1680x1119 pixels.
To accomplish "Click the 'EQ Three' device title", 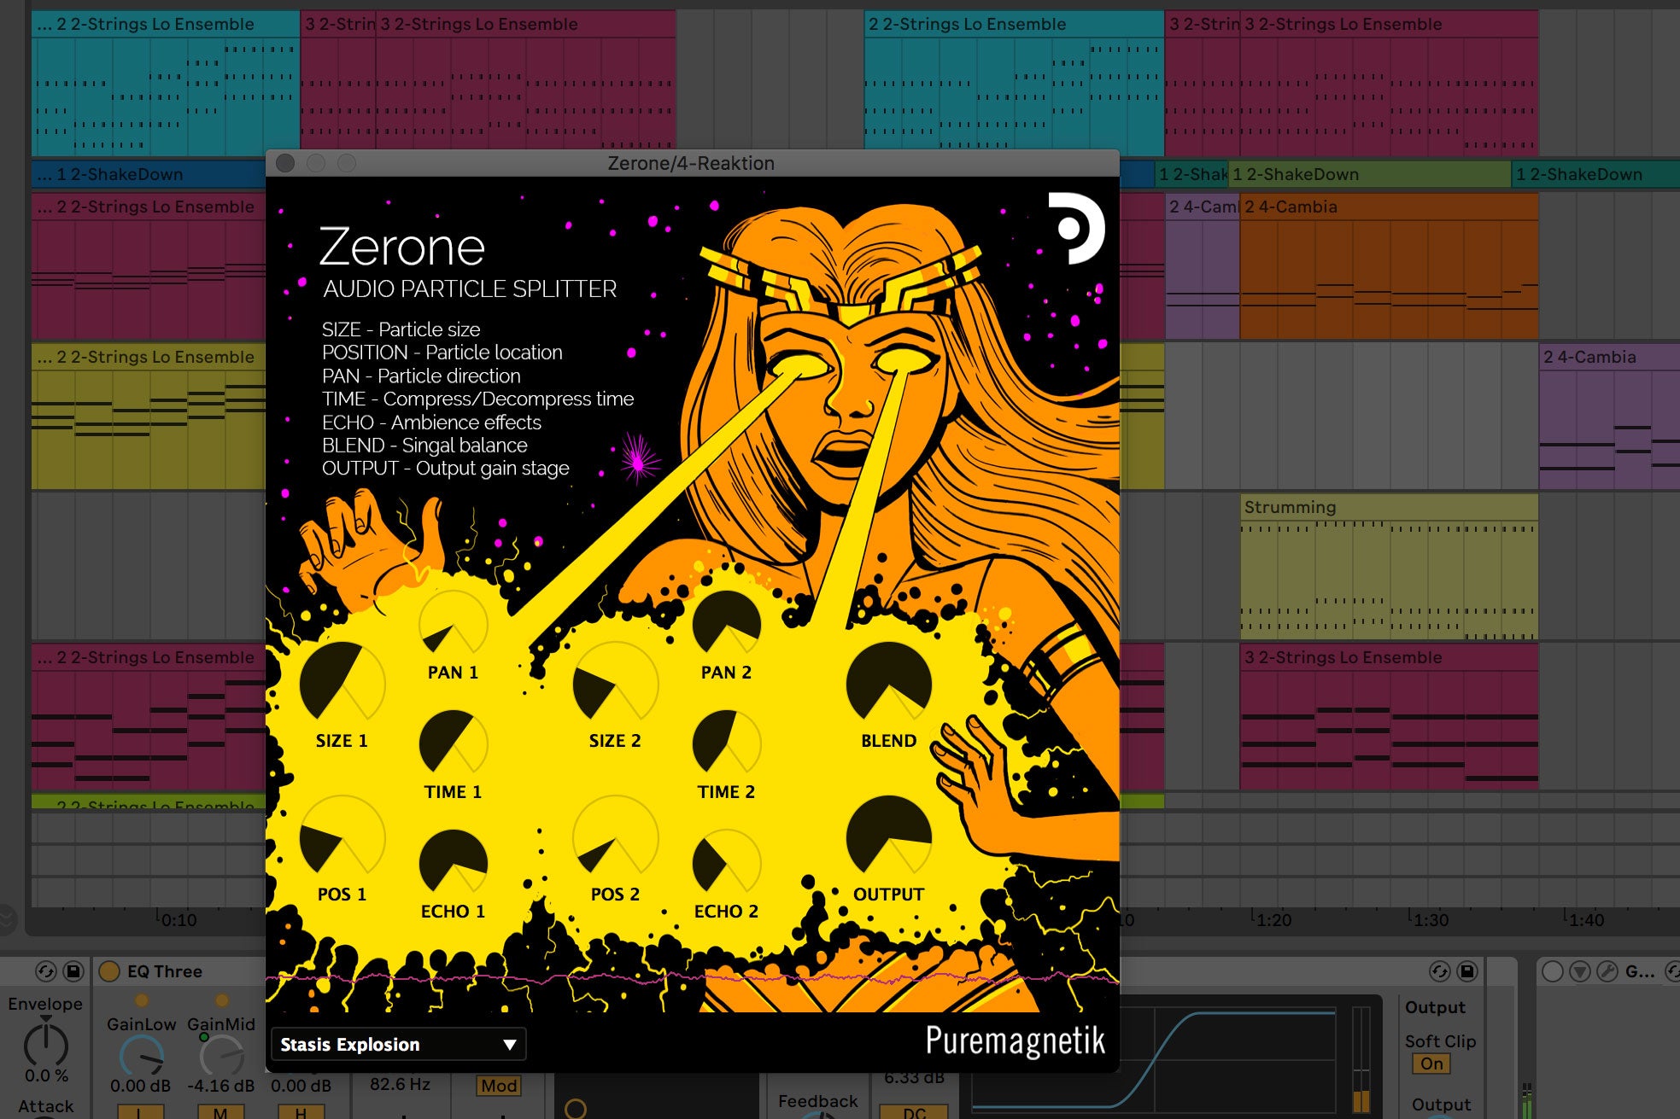I will tap(165, 971).
